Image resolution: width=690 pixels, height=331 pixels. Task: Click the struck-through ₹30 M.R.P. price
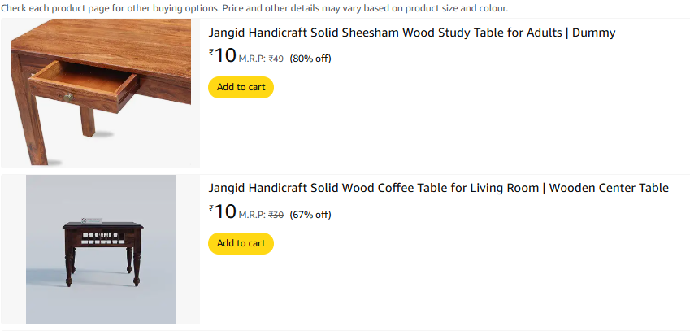[276, 215]
